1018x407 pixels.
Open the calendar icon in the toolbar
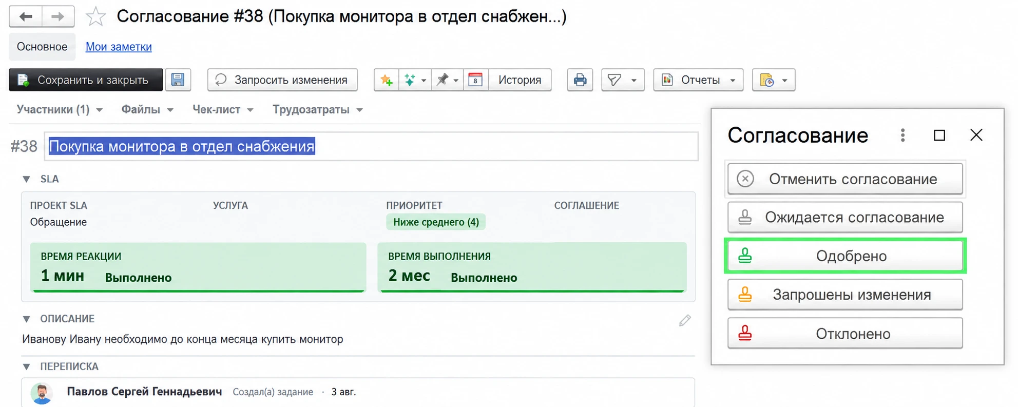tap(475, 80)
